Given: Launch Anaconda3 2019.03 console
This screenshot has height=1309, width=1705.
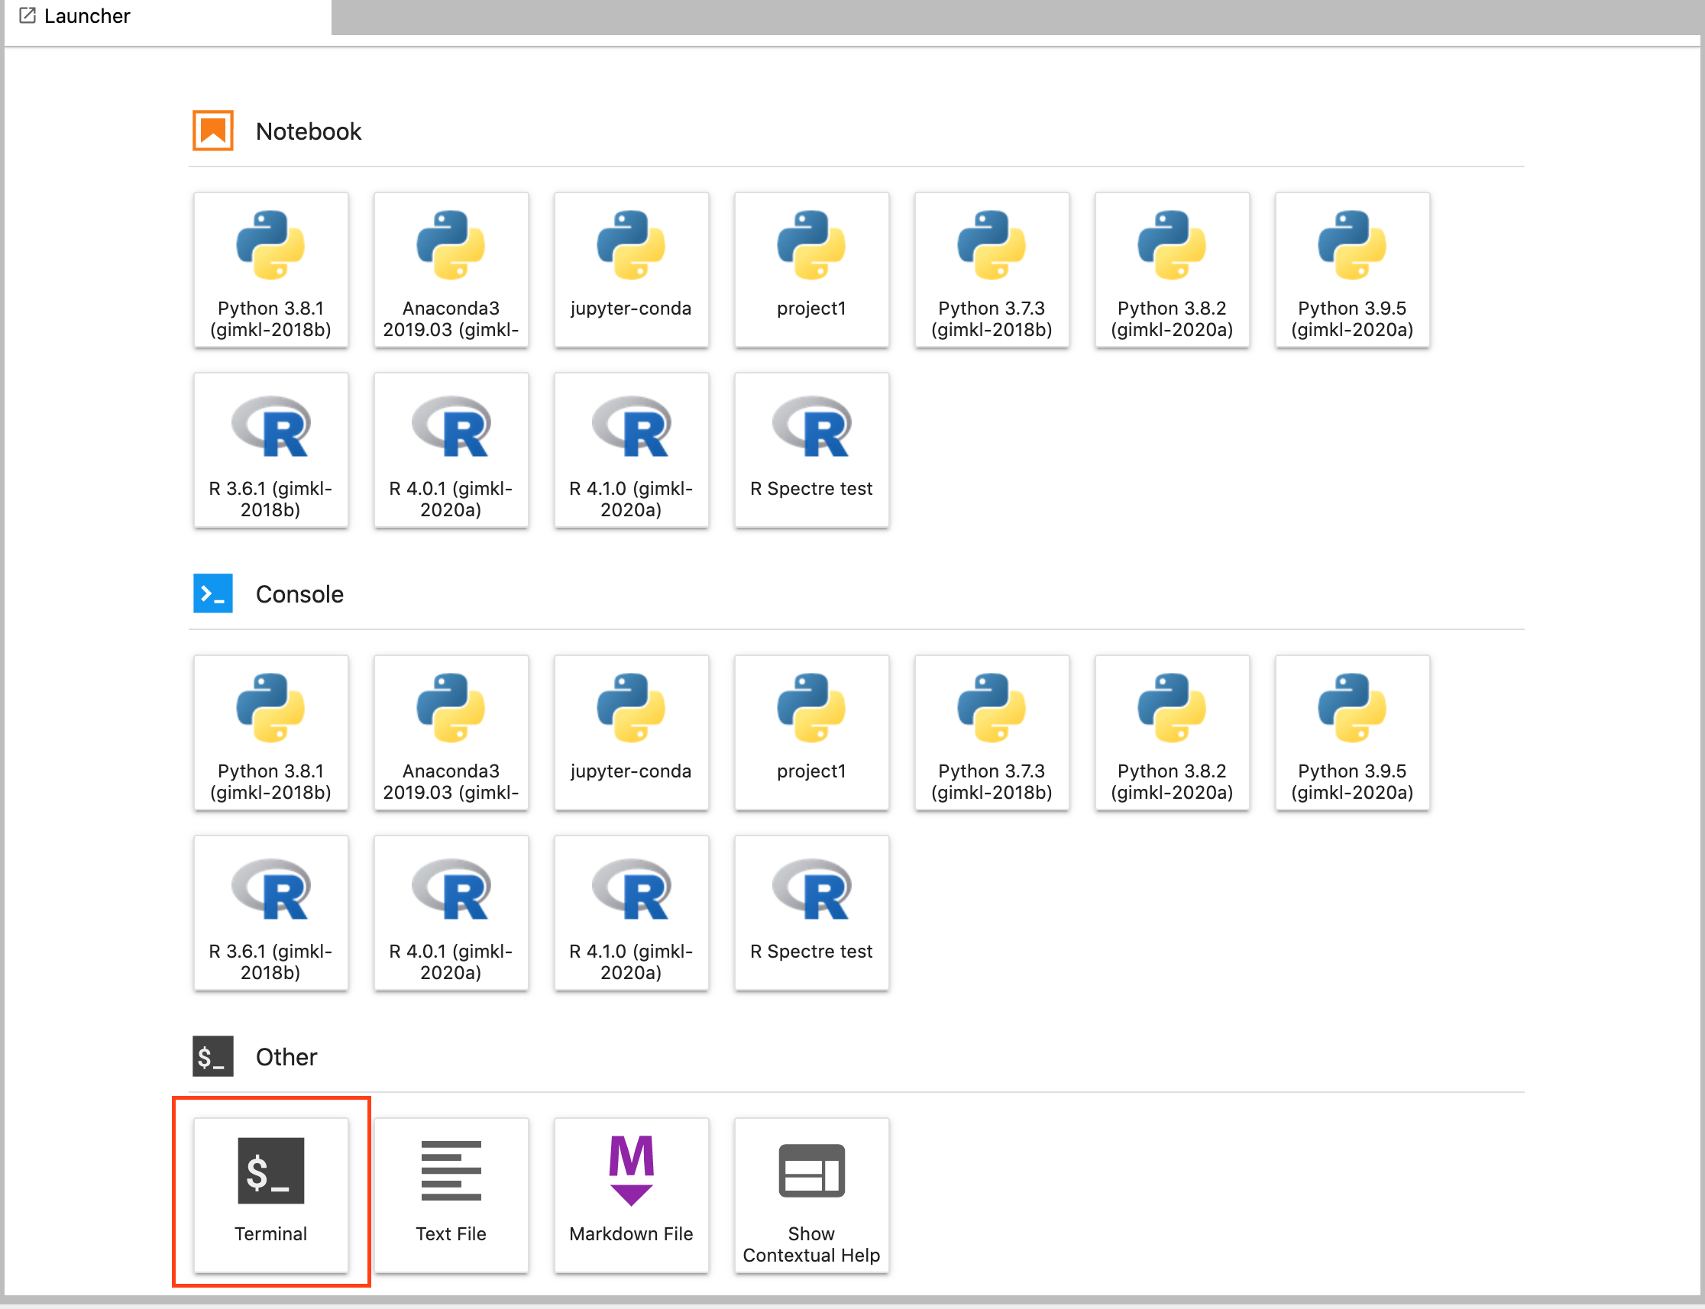Looking at the screenshot, I should (451, 732).
